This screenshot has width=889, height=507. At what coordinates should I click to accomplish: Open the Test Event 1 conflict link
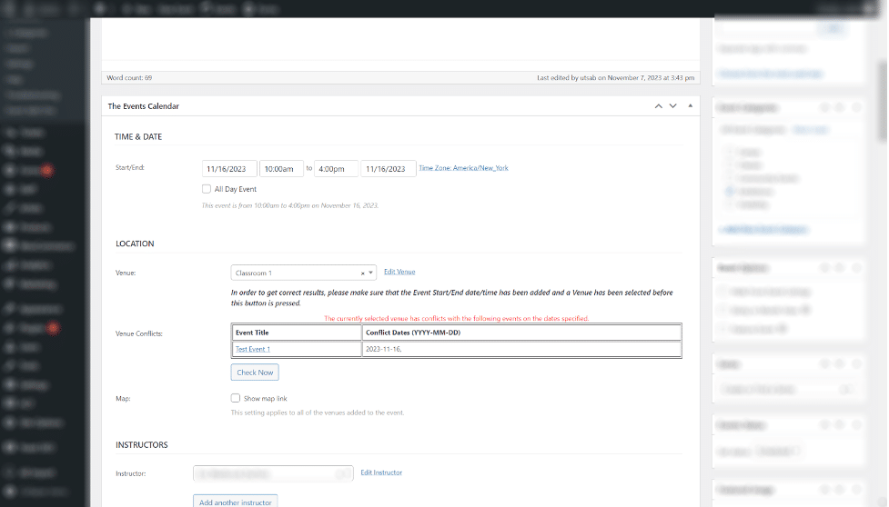(x=253, y=349)
